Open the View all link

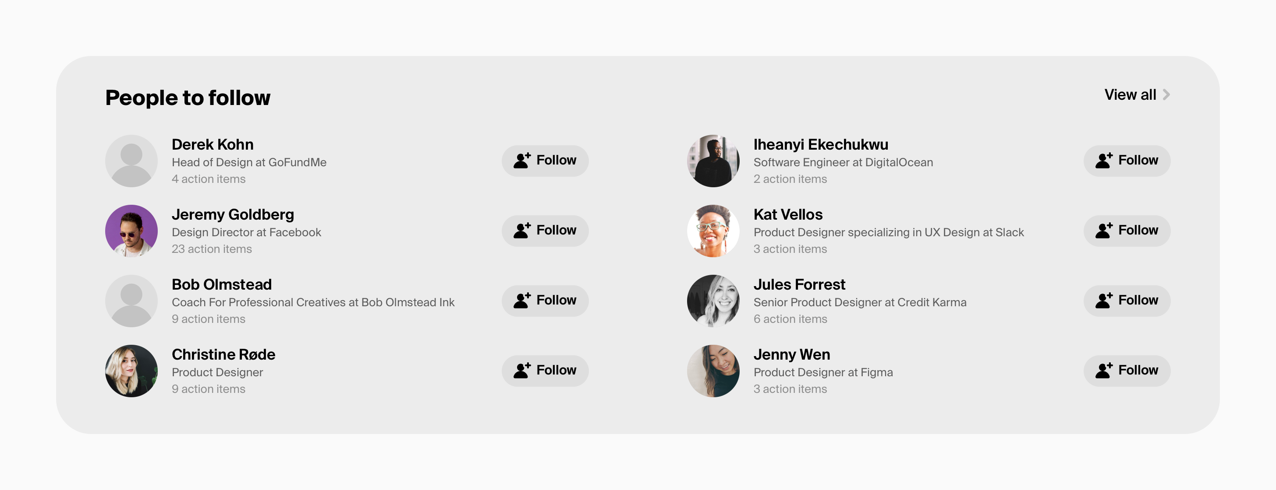click(1130, 94)
